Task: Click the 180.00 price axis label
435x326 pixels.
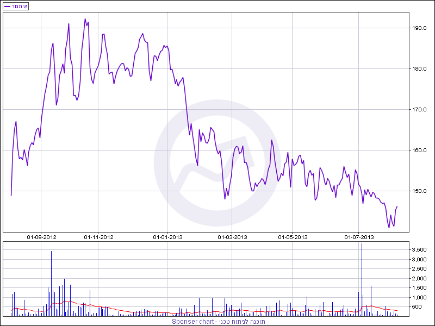Action: 419,69
